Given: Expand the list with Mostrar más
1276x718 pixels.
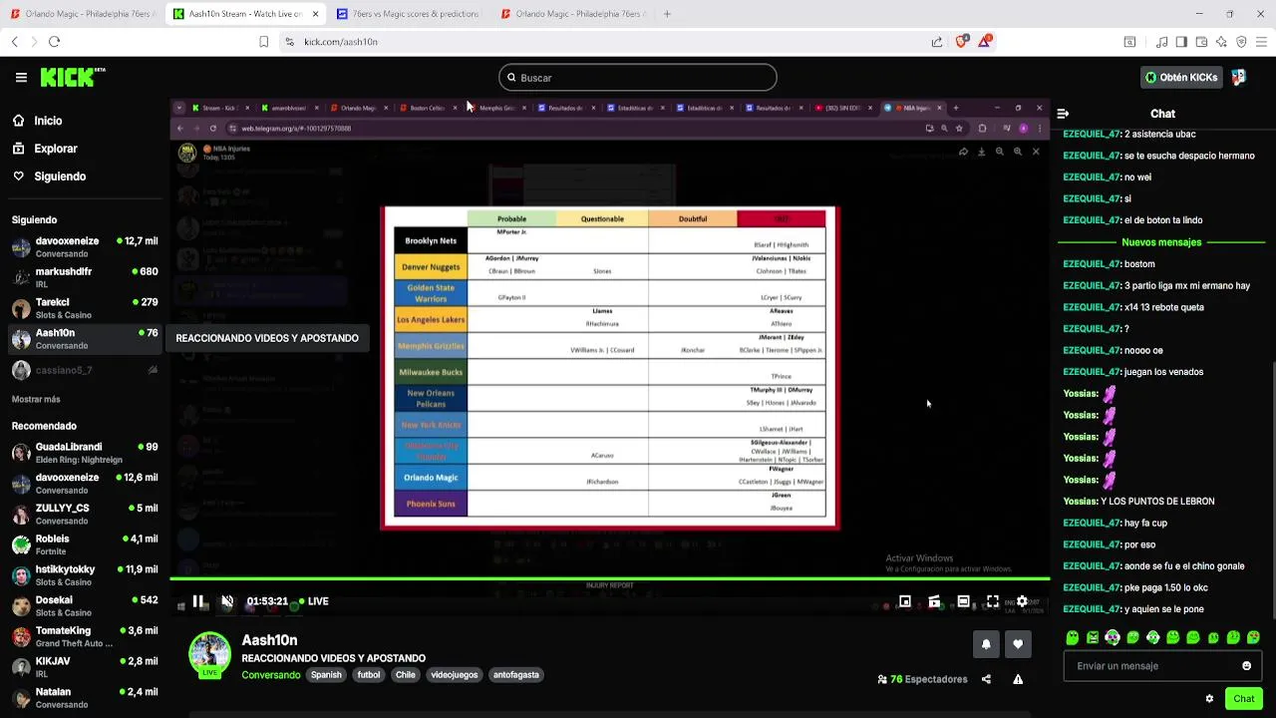Looking at the screenshot, I should point(36,399).
